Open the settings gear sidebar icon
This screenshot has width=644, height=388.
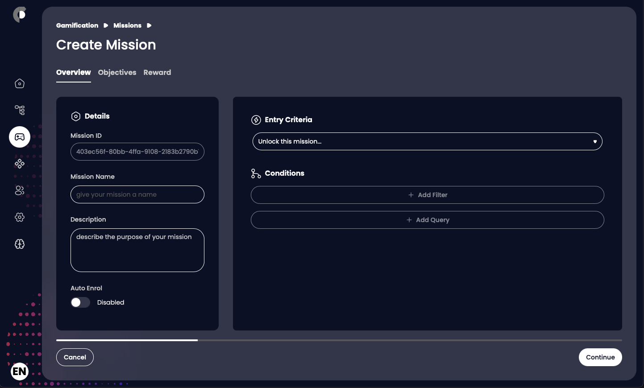[20, 217]
